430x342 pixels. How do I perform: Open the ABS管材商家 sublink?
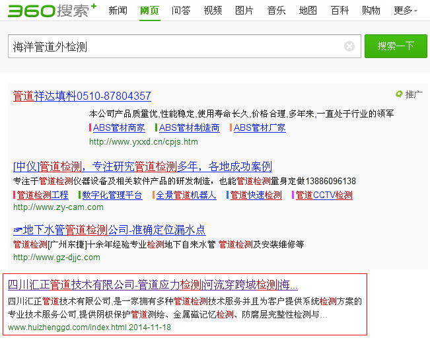[119, 128]
